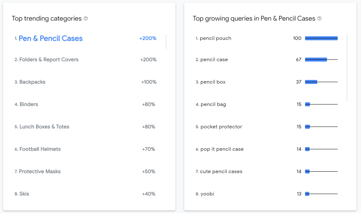Click the cute pencil cases query
The width and height of the screenshot is (361, 213).
point(221,171)
